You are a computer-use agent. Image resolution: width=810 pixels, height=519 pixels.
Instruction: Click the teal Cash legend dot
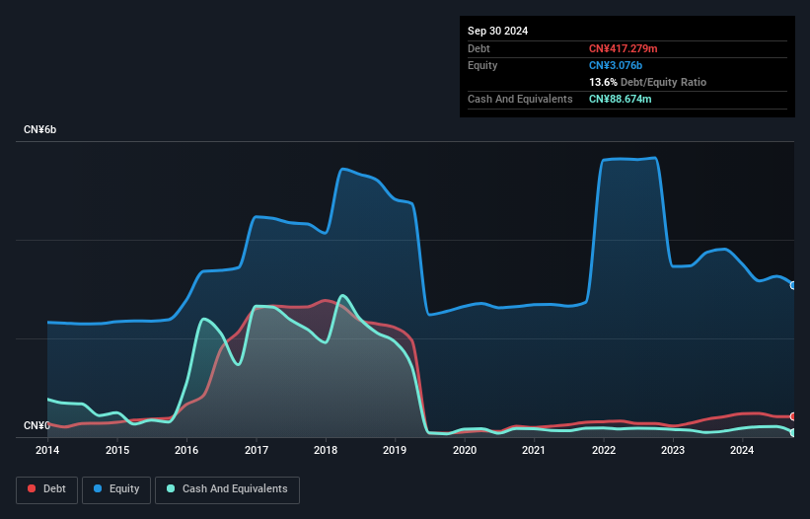pyautogui.click(x=171, y=488)
